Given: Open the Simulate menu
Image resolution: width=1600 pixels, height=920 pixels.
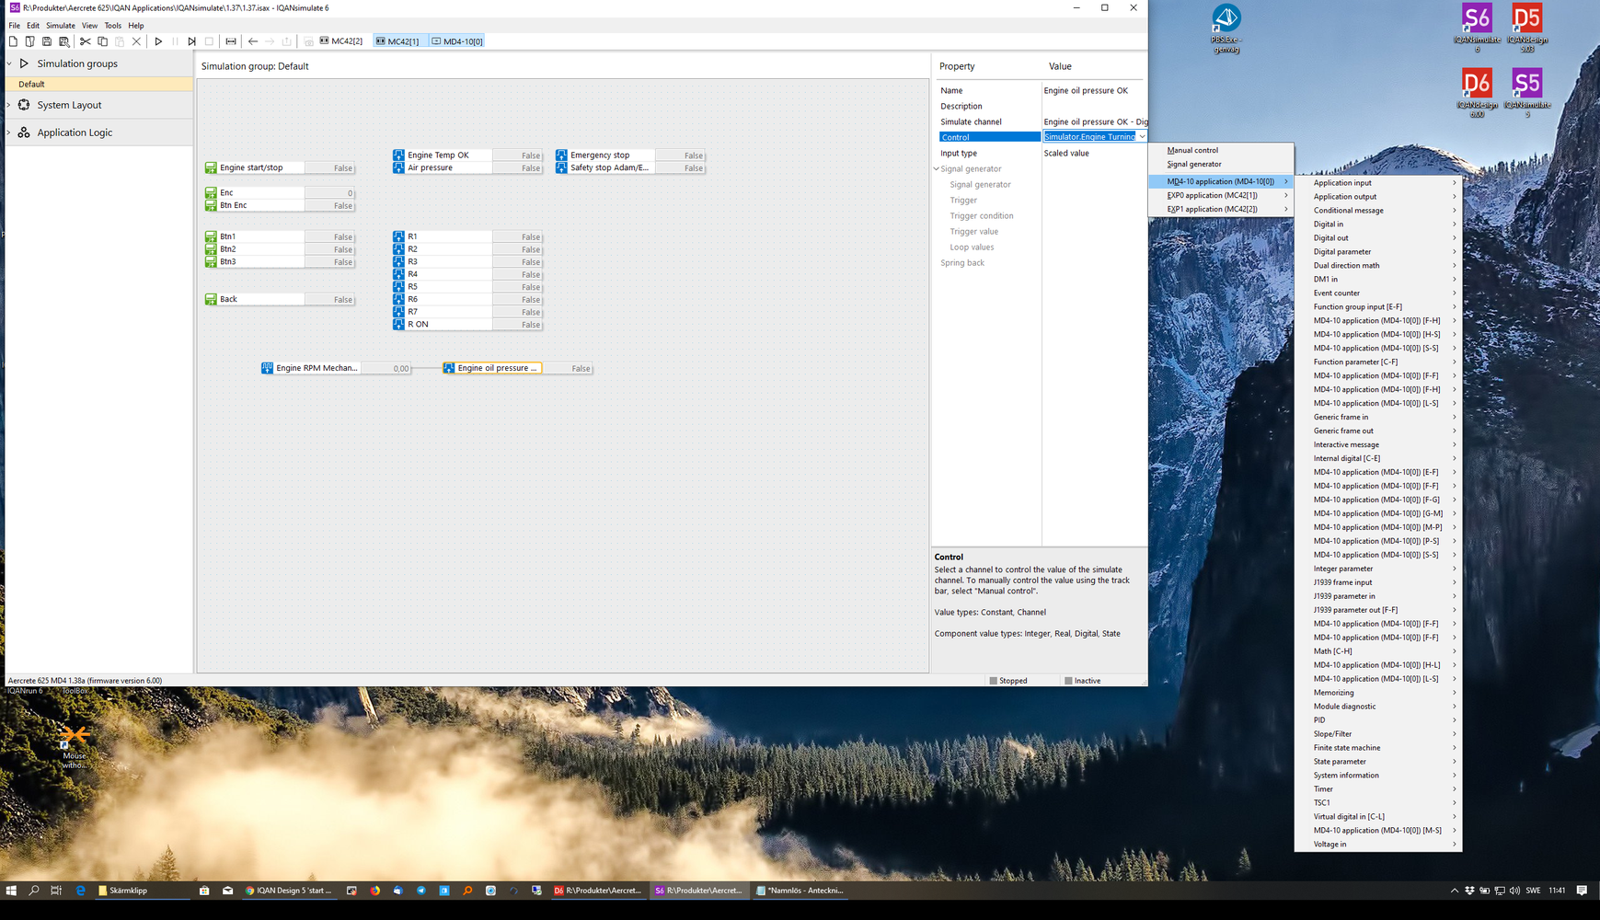Looking at the screenshot, I should (x=61, y=26).
